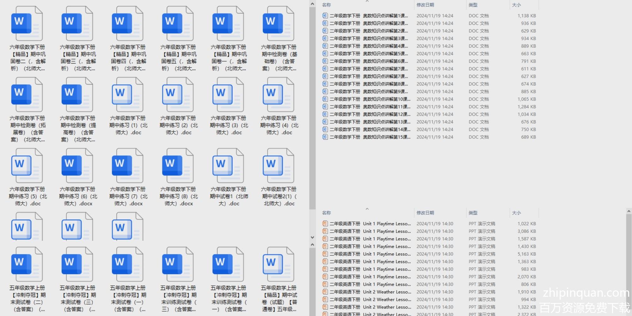Click 六年级数学下册 期中练习 (6) docx icon

77,166
